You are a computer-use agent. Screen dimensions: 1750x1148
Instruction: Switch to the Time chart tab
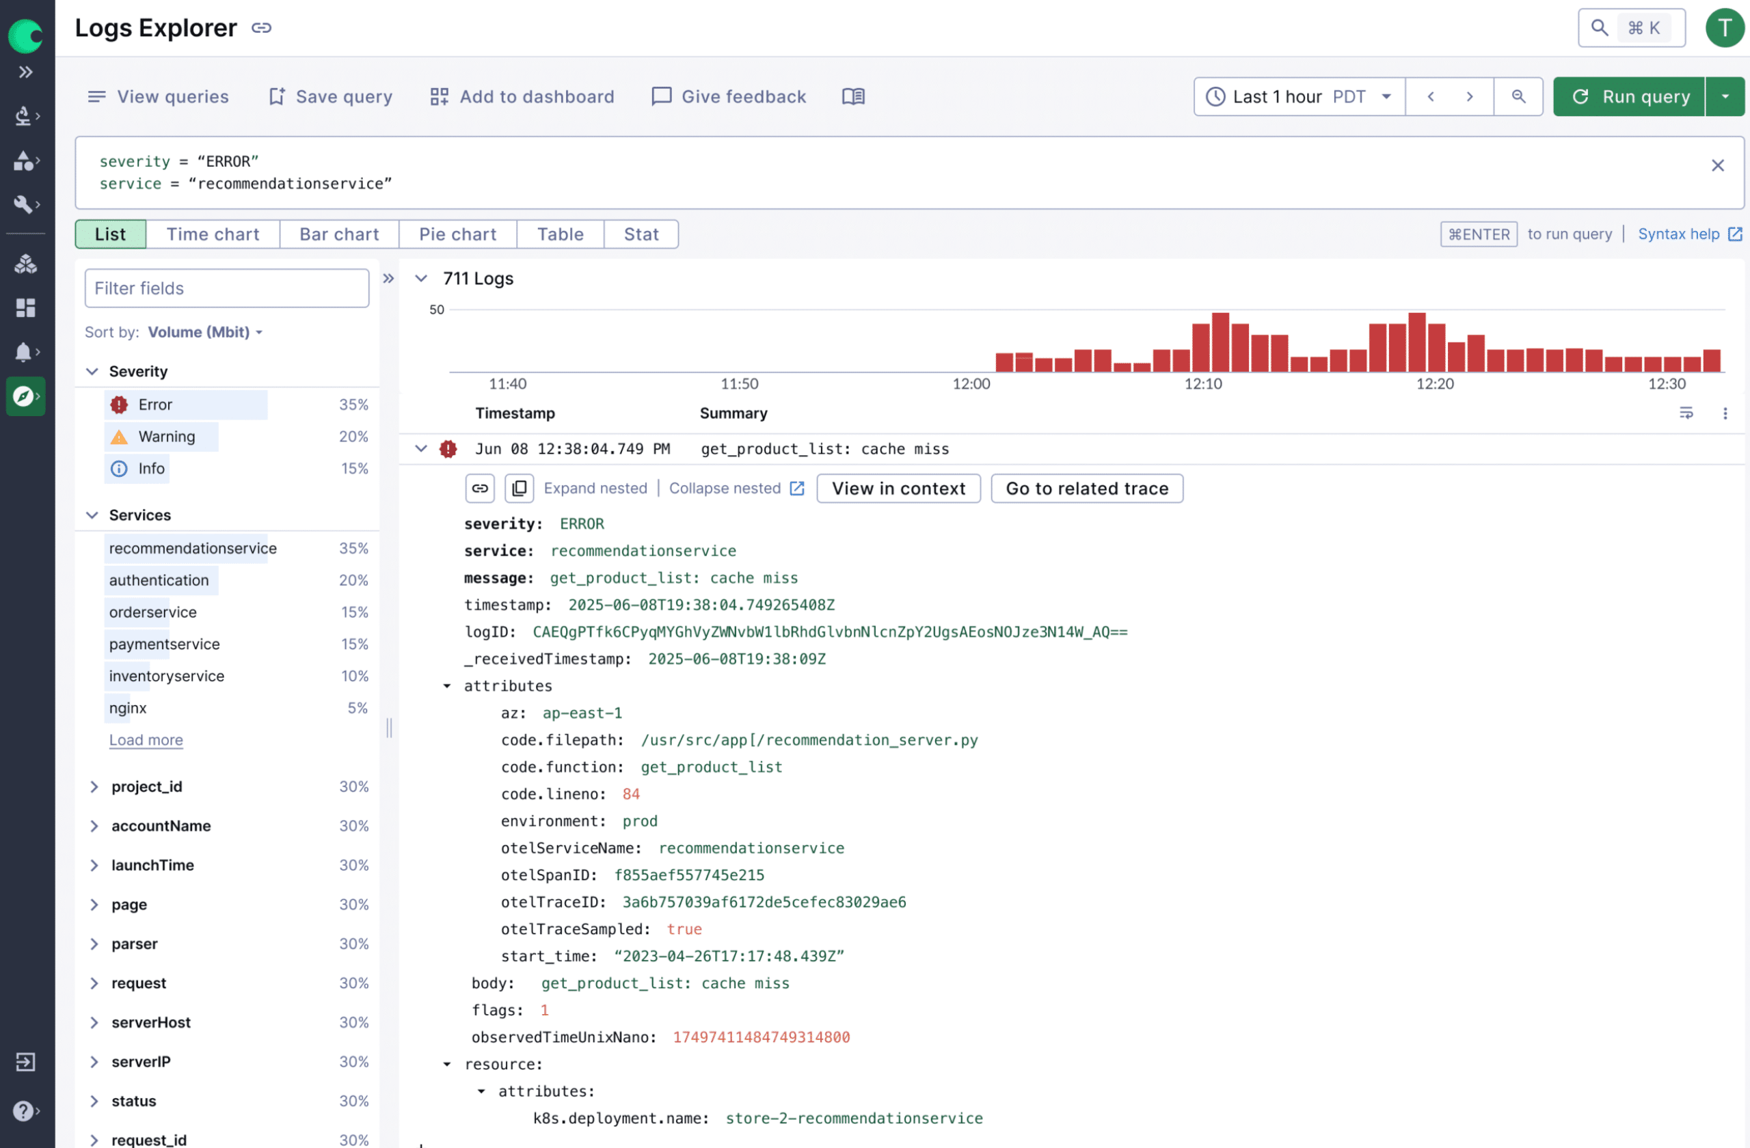point(213,234)
